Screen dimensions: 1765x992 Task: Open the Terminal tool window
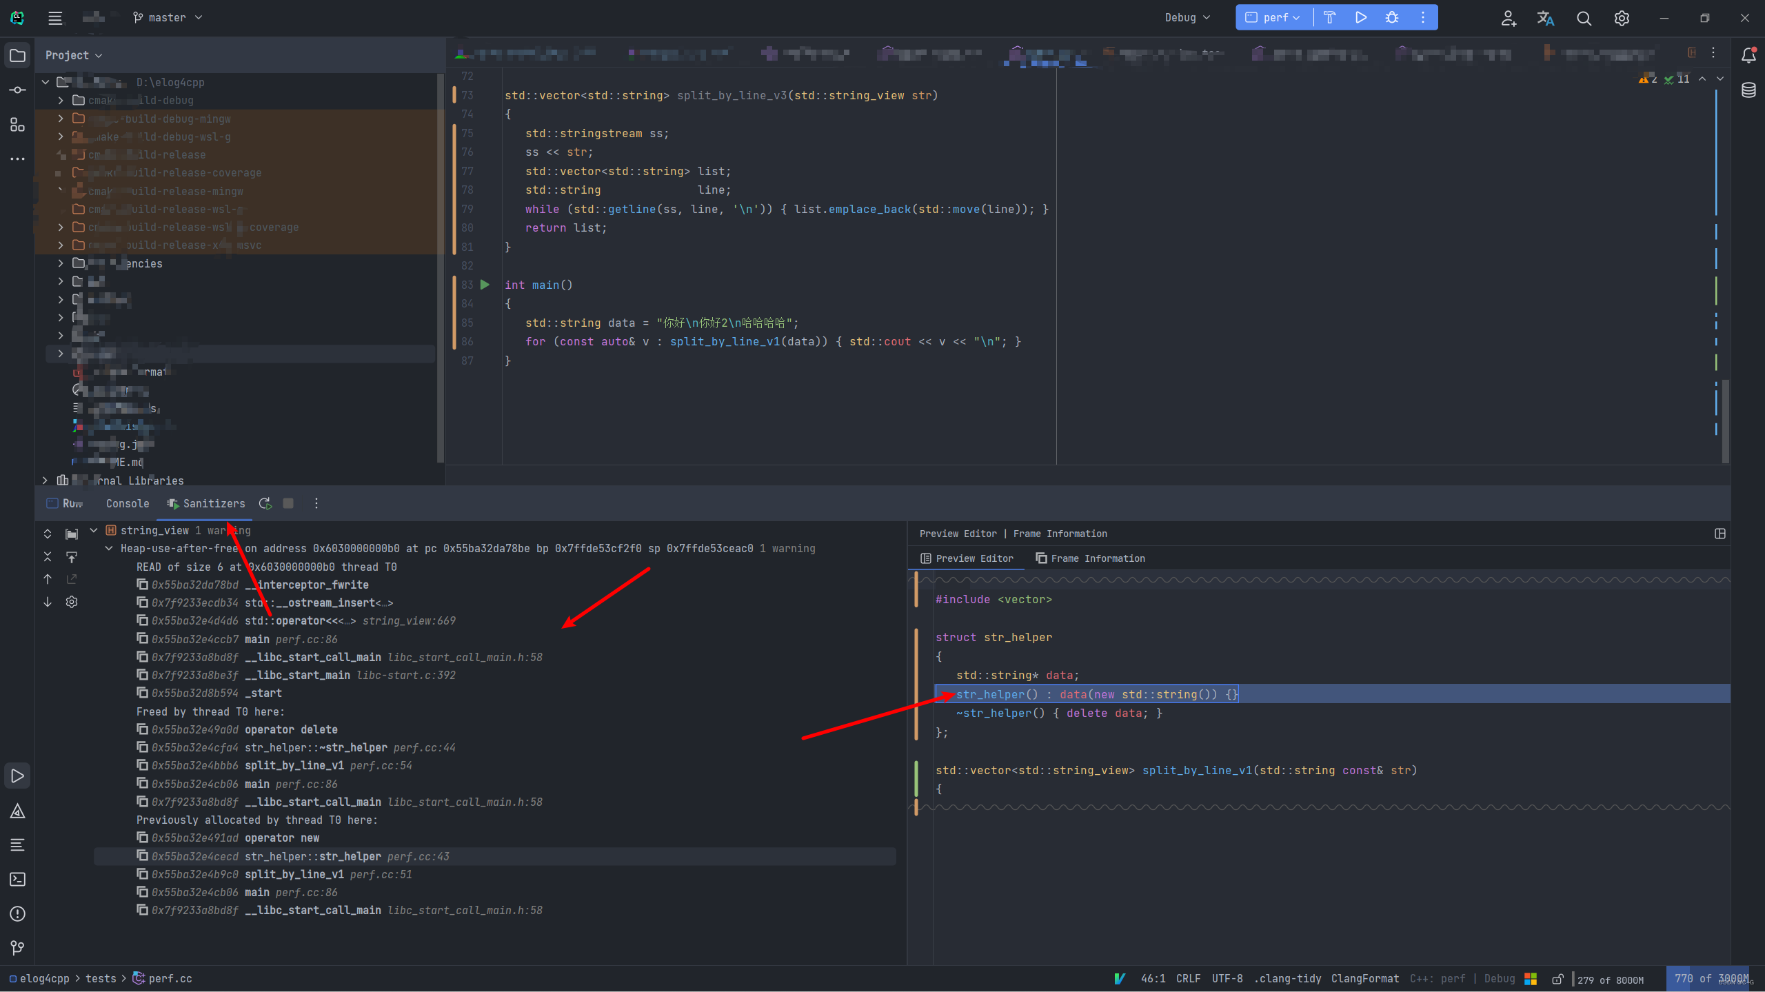point(18,880)
